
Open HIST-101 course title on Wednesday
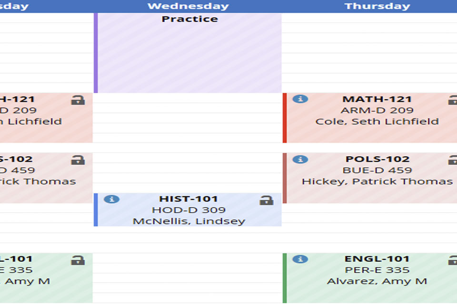(x=189, y=199)
